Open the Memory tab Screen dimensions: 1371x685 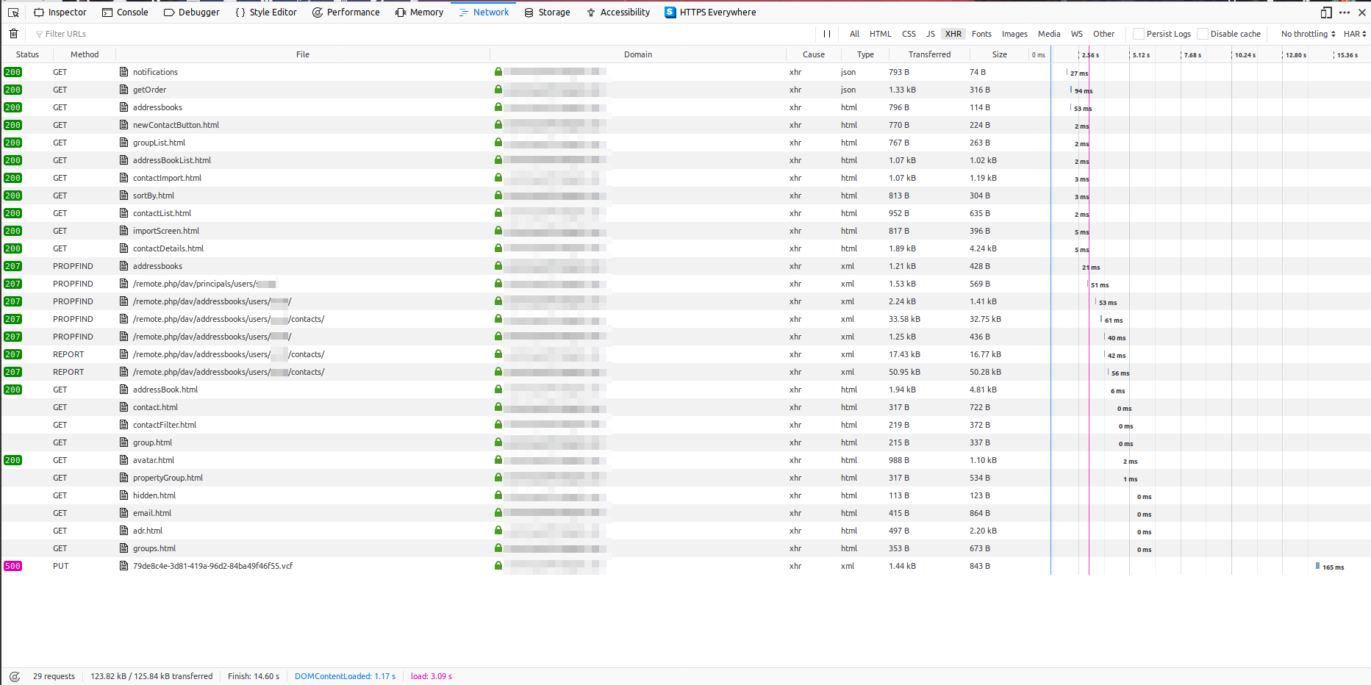pos(419,12)
